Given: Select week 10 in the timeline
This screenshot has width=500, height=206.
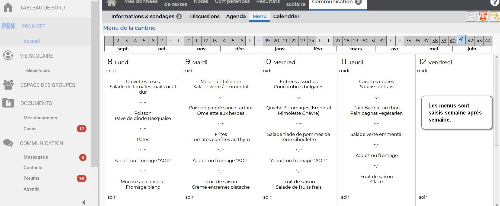Looking at the screenshot, I should point(188,41).
